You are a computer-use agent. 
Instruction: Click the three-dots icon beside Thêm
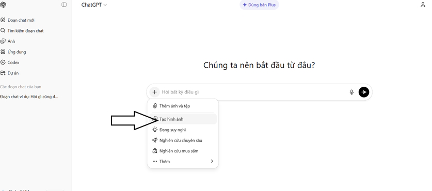[155, 162]
